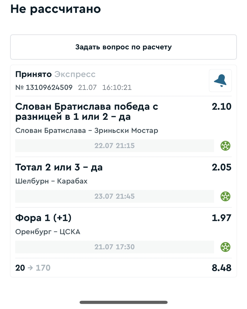The width and height of the screenshot is (247, 309).
Task: Tap the Оренбург – ЦСКА match name
Action: pos(48,232)
